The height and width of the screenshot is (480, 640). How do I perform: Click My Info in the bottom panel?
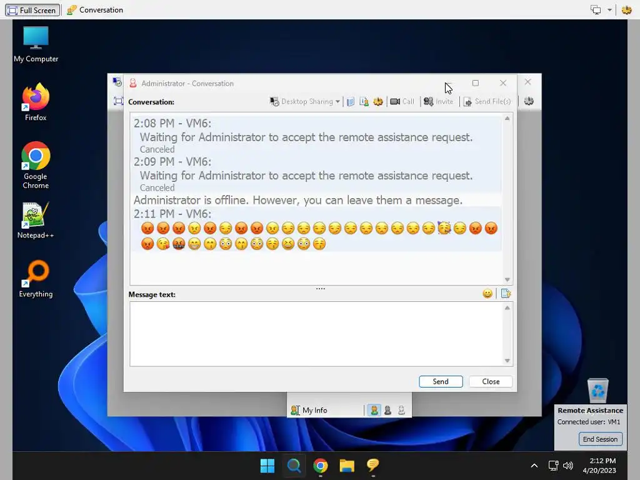pos(309,410)
